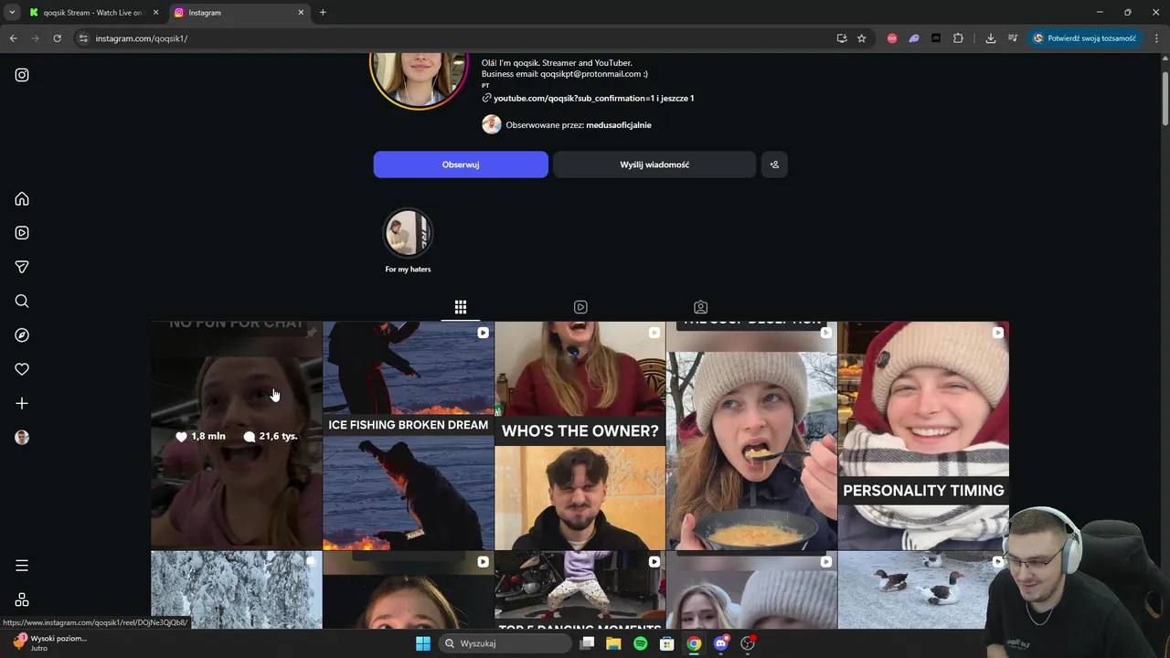Open Task View from the taskbar

click(587, 643)
